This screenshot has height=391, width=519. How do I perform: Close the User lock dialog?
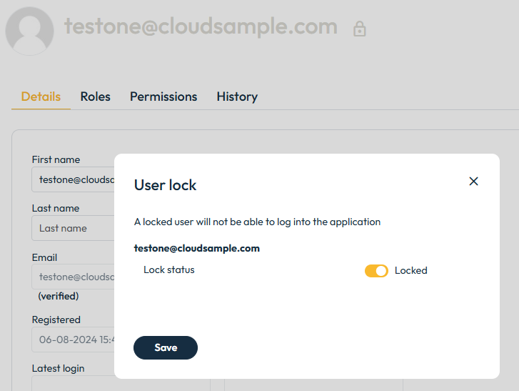(x=473, y=182)
